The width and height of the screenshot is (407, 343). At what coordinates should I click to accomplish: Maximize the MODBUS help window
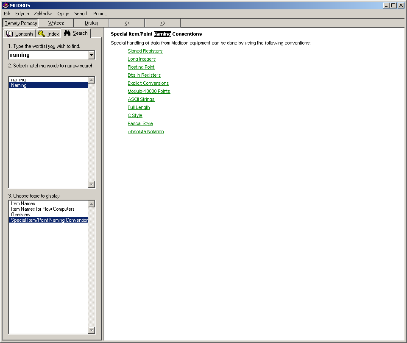coord(393,6)
